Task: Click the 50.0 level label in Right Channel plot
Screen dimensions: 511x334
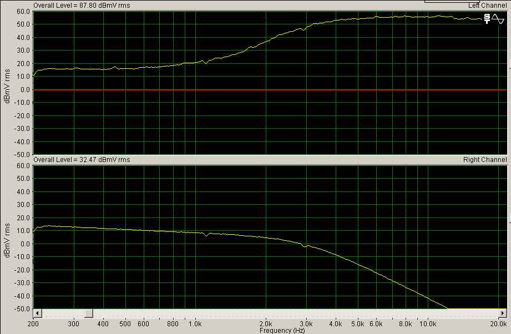Action: (24, 179)
